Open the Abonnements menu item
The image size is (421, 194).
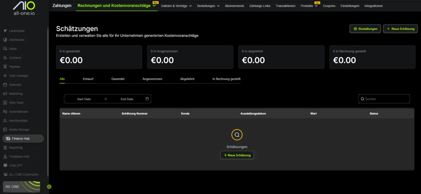click(234, 6)
